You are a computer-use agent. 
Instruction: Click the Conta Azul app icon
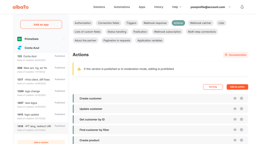coord(19,48)
